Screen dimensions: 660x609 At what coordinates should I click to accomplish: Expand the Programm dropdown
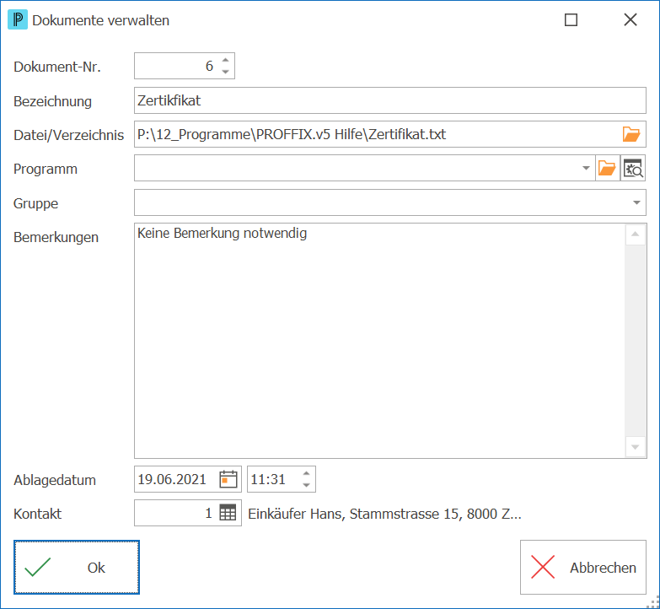pos(586,168)
